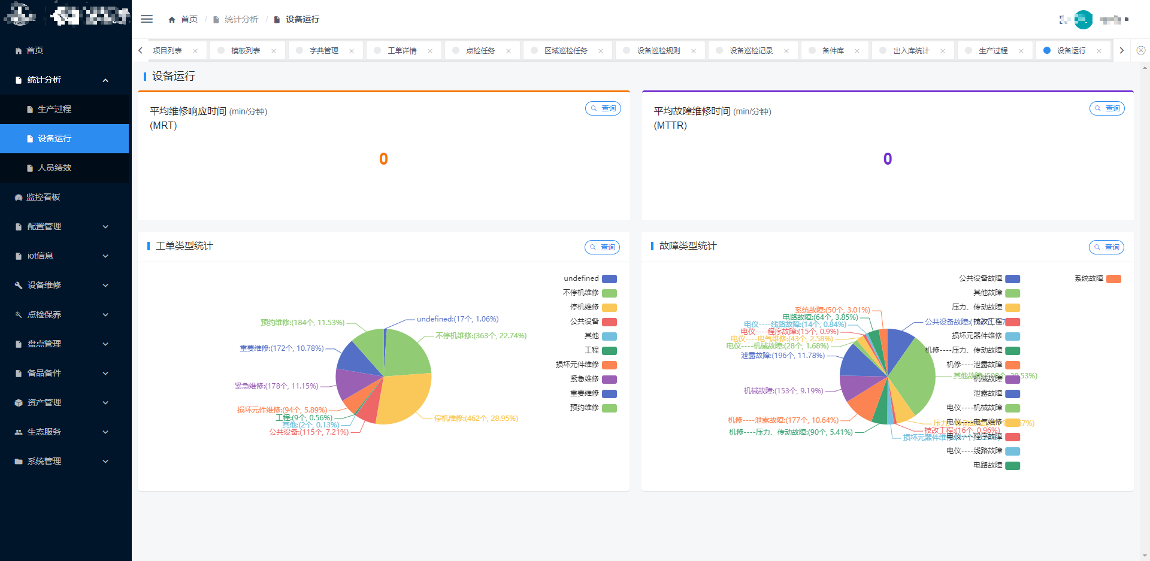Click 查询 in 工单类型统计 panel

(603, 247)
